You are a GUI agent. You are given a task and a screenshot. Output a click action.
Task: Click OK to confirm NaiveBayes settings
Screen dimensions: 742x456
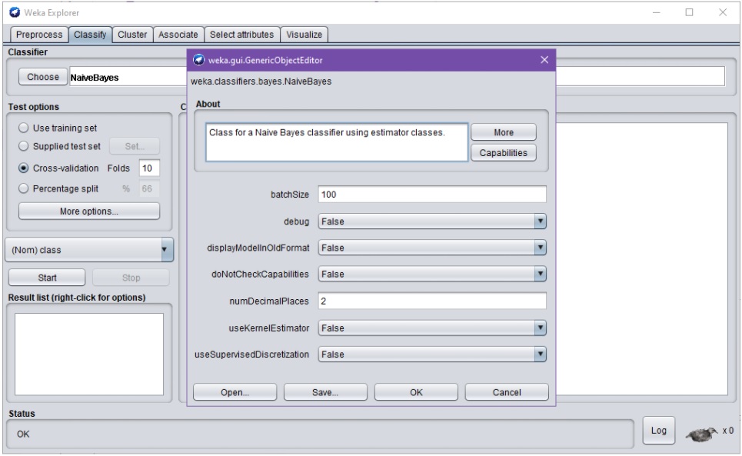click(417, 392)
